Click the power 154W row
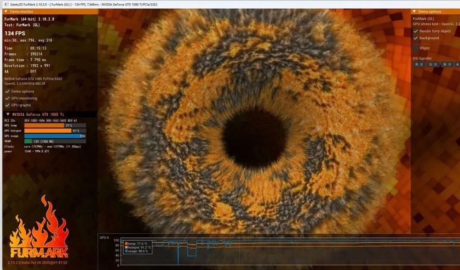 pos(27,152)
